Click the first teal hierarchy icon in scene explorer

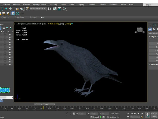pos(7,28)
